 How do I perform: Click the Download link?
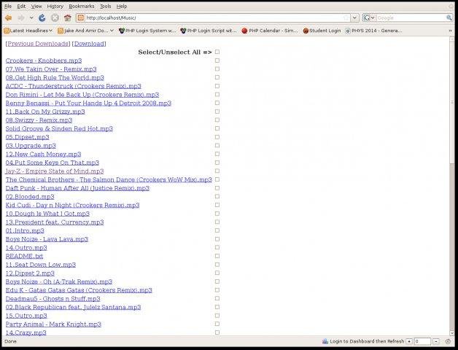click(89, 44)
